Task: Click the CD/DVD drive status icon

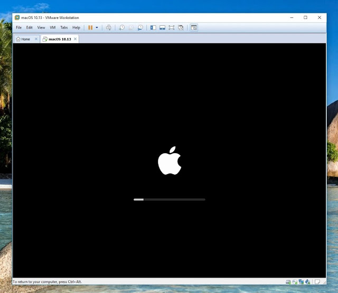Action: [x=295, y=282]
